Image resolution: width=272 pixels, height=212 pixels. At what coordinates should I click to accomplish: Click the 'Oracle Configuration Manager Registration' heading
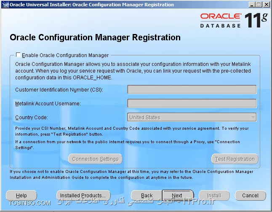click(x=95, y=37)
